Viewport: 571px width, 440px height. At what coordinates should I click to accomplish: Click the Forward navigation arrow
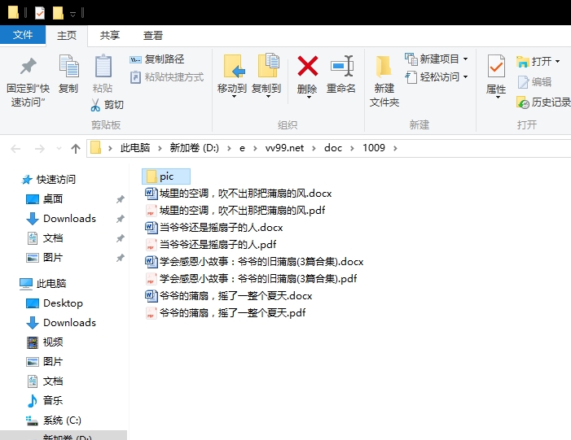(x=39, y=148)
